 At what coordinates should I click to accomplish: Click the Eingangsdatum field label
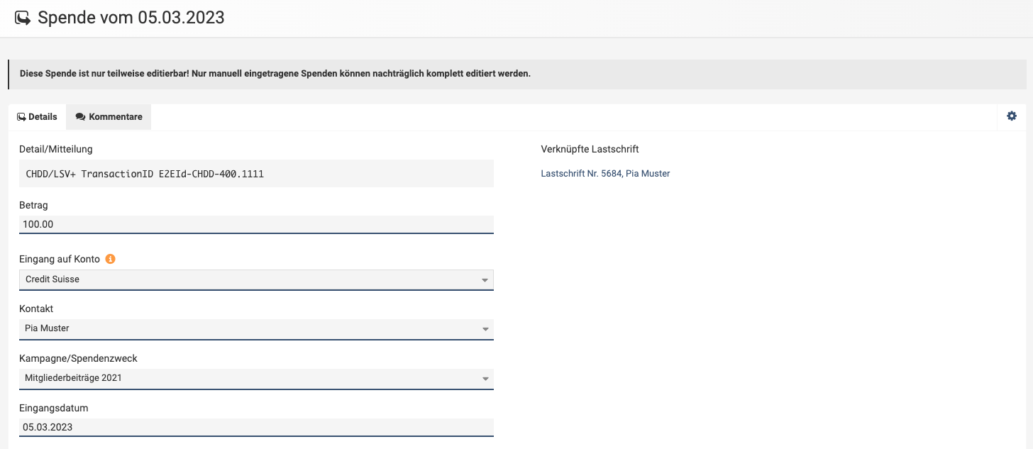54,408
